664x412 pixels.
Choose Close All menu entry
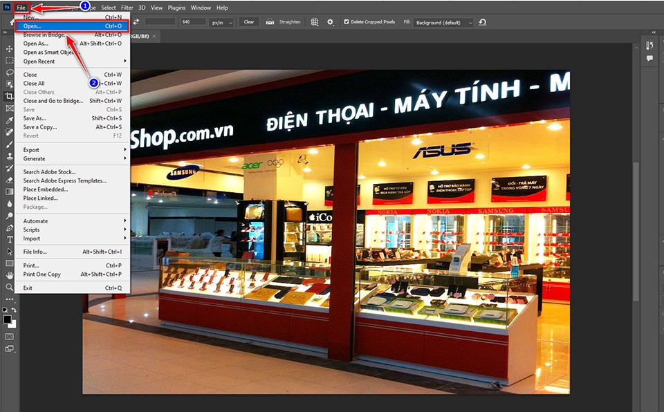73,84
